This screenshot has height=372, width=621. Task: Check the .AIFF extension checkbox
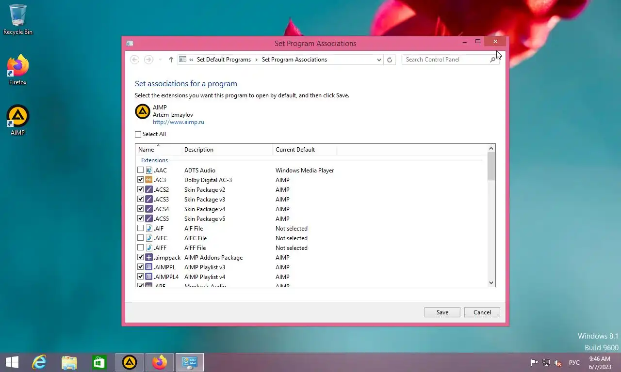[x=141, y=248]
